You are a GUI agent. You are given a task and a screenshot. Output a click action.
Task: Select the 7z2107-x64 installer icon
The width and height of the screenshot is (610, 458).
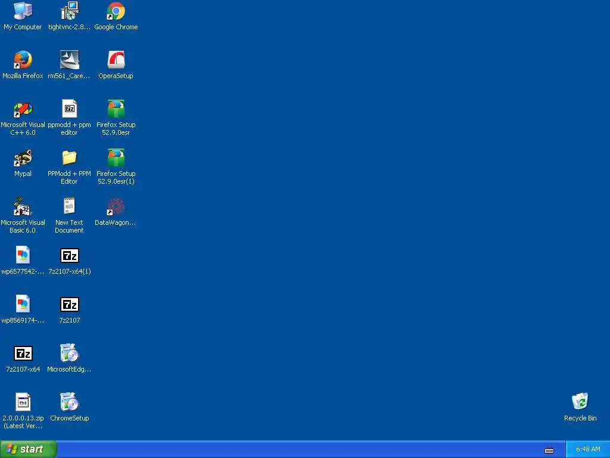coord(23,353)
